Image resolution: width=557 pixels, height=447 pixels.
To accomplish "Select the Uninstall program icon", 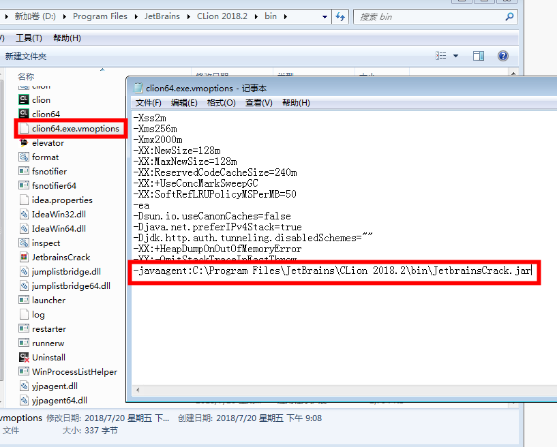I will [24, 357].
